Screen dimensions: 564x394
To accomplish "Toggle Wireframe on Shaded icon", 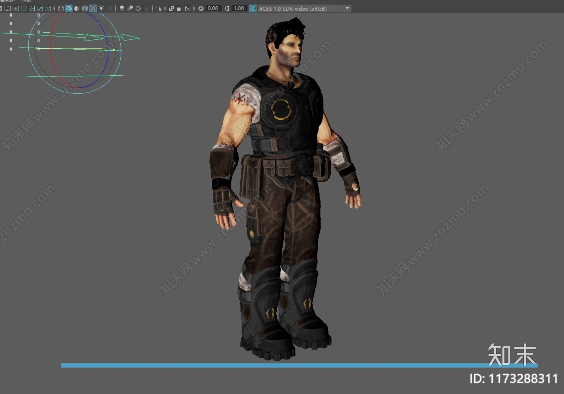I will 85,8.
